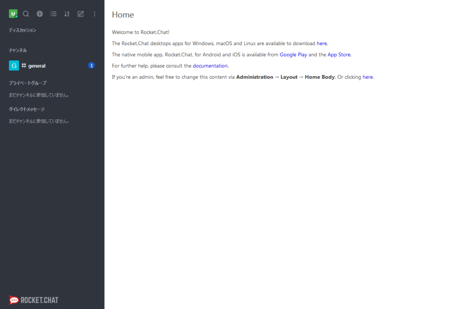Open the Google Play link
Screen dimensions: 466x309
click(x=293, y=55)
